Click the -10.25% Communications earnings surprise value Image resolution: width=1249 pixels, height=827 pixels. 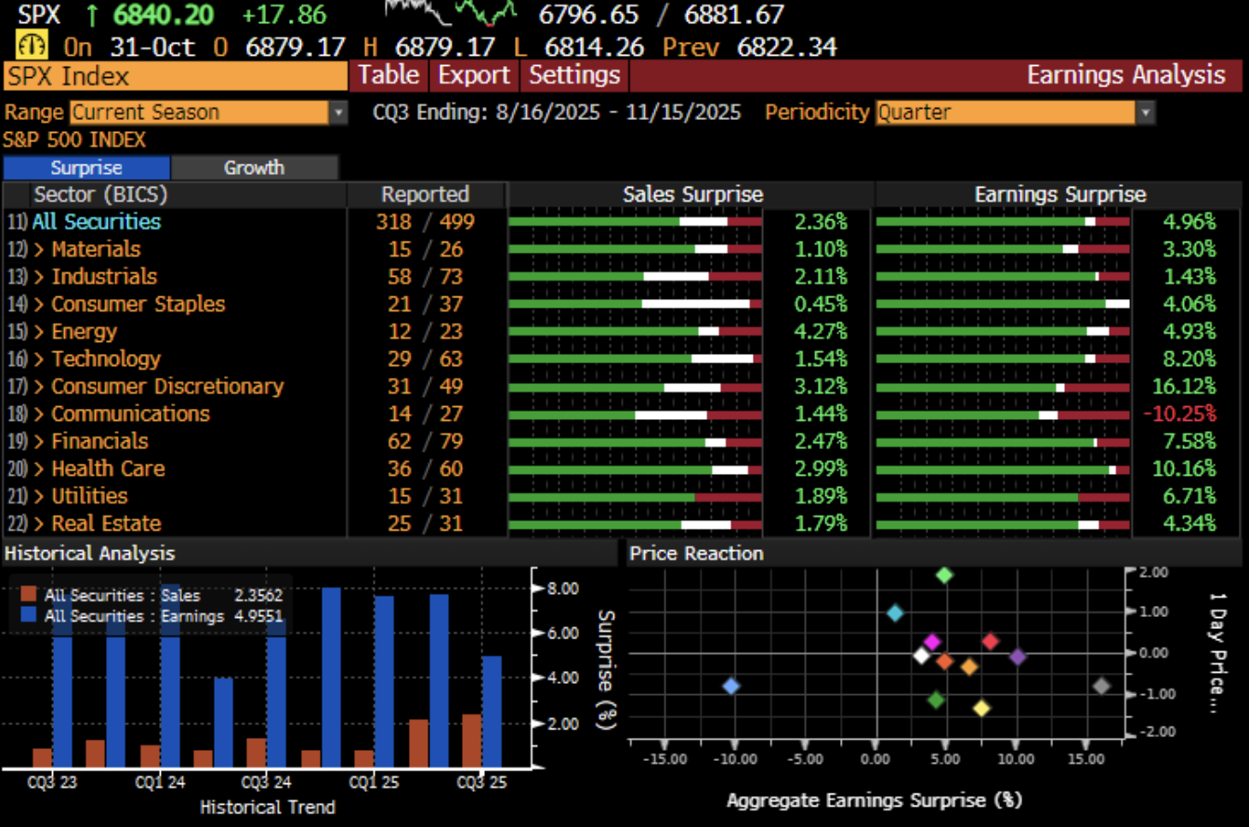point(1179,413)
